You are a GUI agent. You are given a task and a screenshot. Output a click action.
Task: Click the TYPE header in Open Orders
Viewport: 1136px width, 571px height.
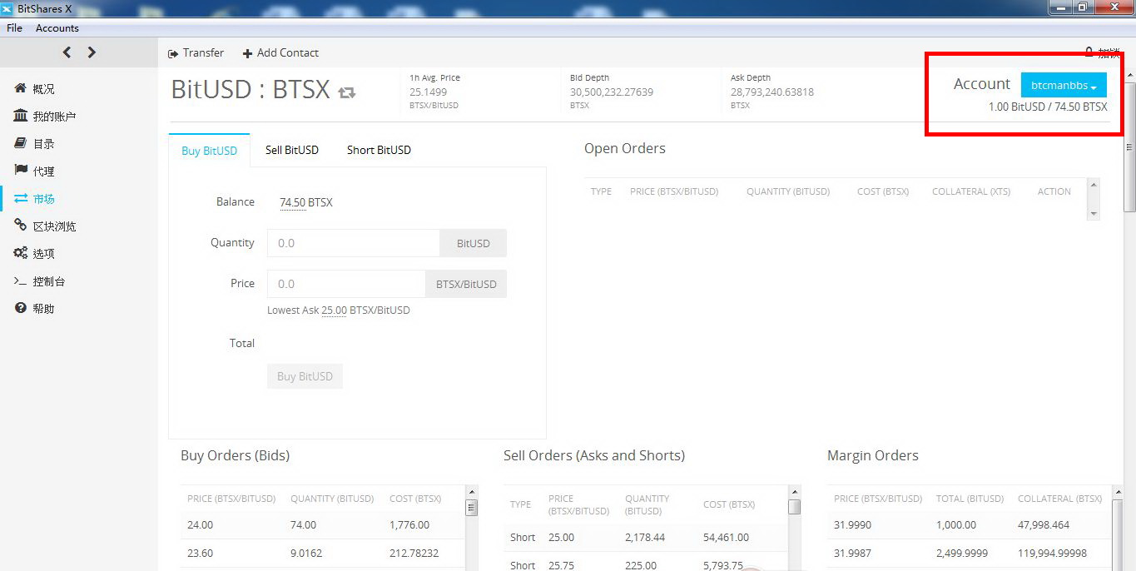tap(601, 191)
